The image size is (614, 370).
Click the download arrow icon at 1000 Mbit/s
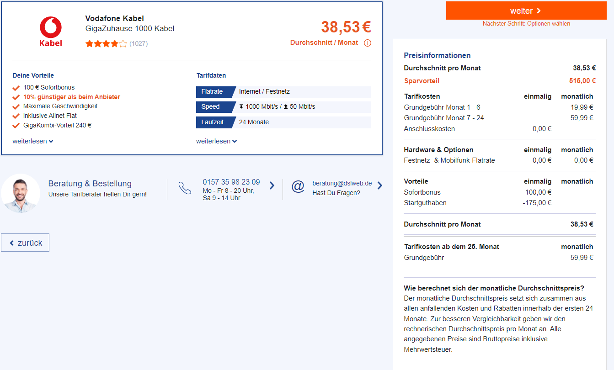(x=241, y=106)
